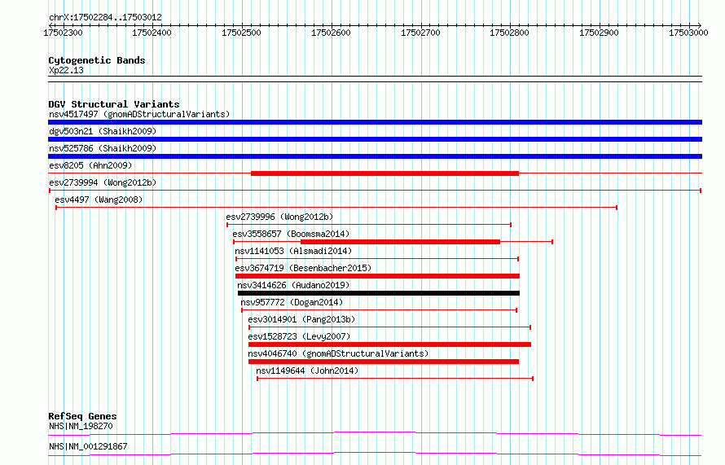Click the Cytogenetic Bands track heading
725x465 pixels.
(97, 60)
